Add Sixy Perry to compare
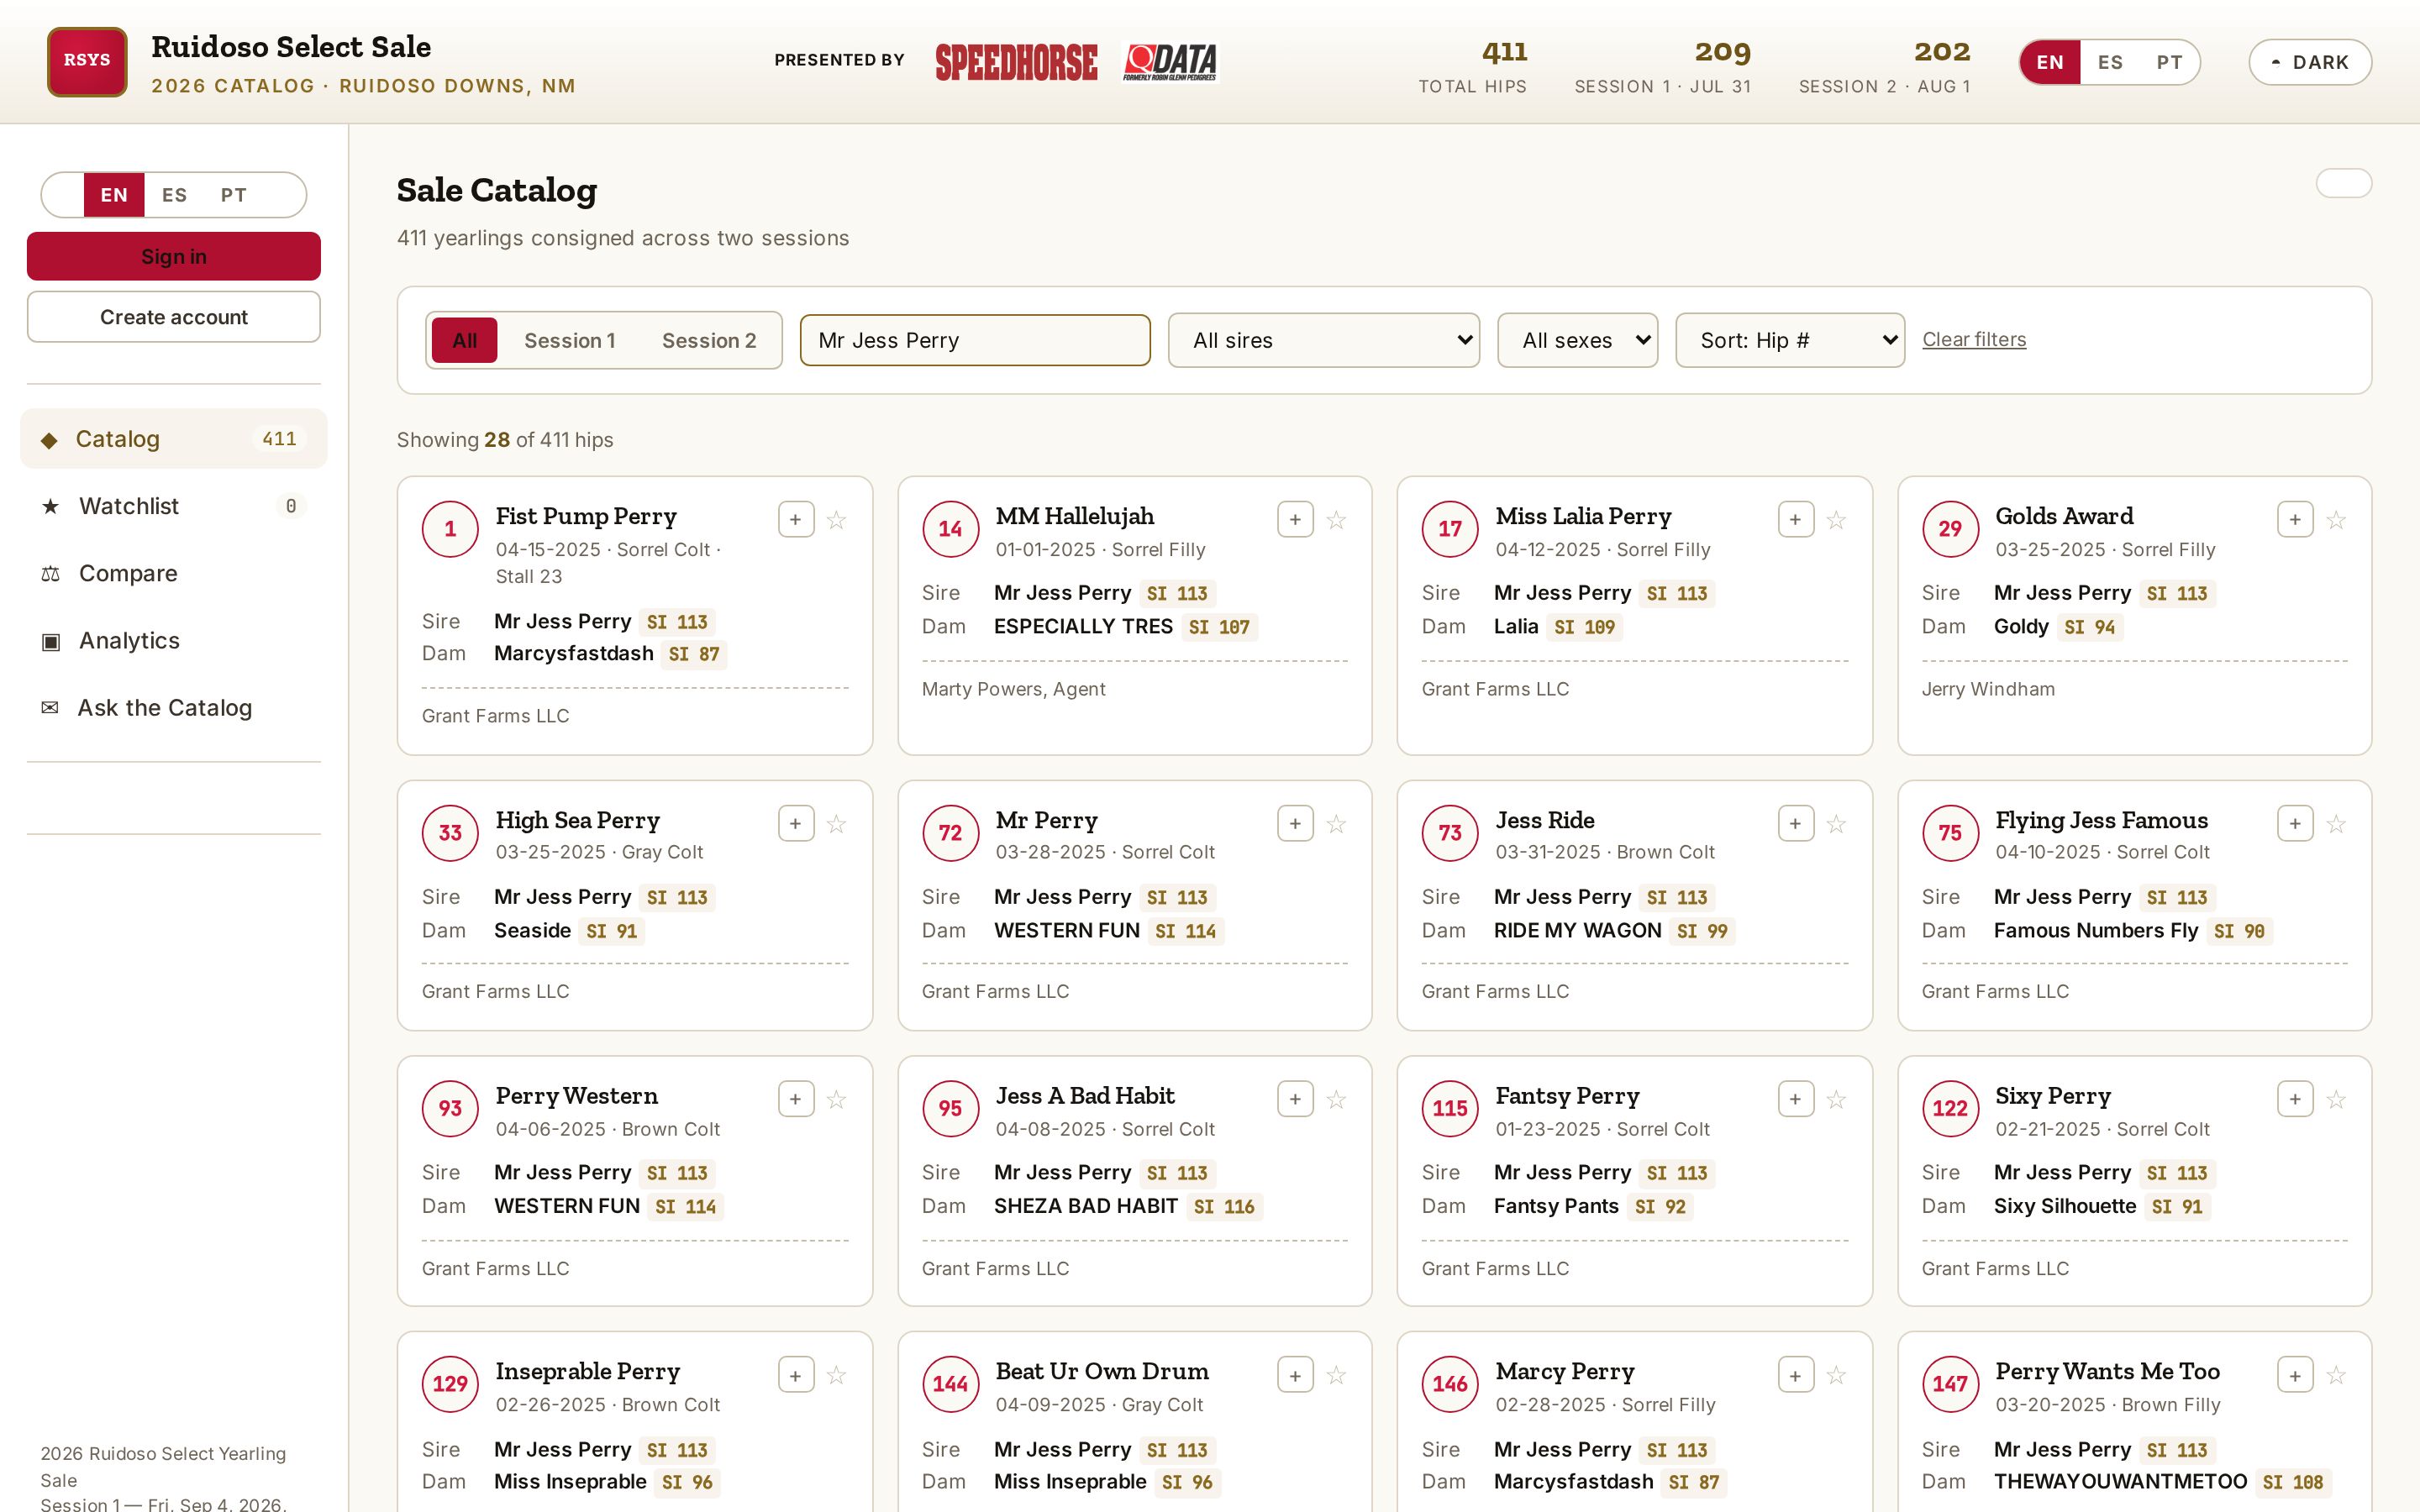This screenshot has height=1512, width=2420. pyautogui.click(x=2295, y=1100)
